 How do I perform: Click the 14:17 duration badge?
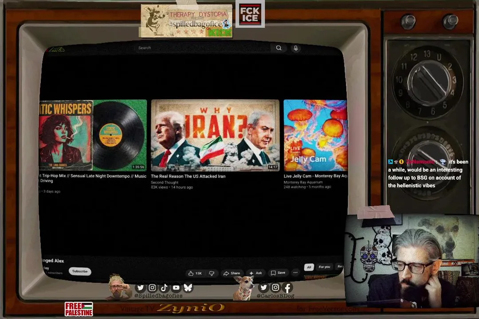[272, 167]
